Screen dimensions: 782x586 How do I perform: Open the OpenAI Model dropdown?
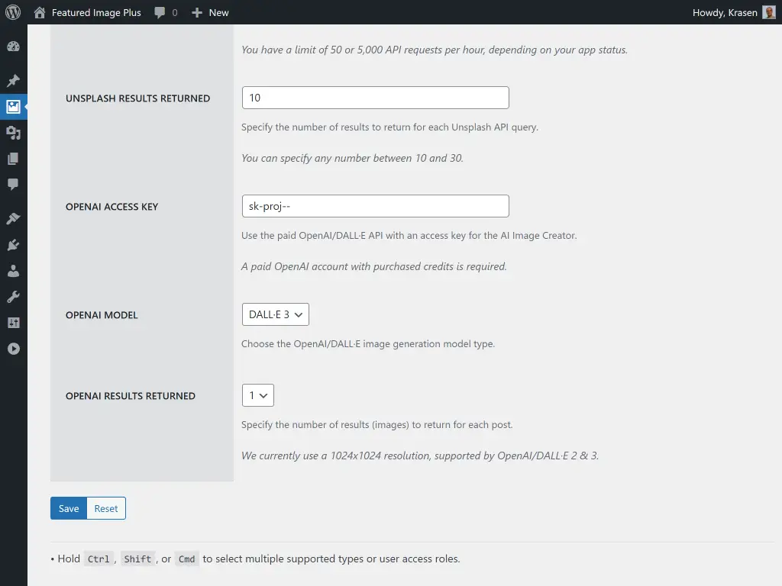275,314
